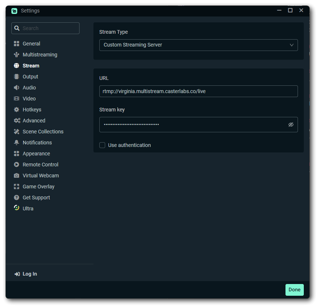Click the Hotkeys gear icon

click(16, 110)
